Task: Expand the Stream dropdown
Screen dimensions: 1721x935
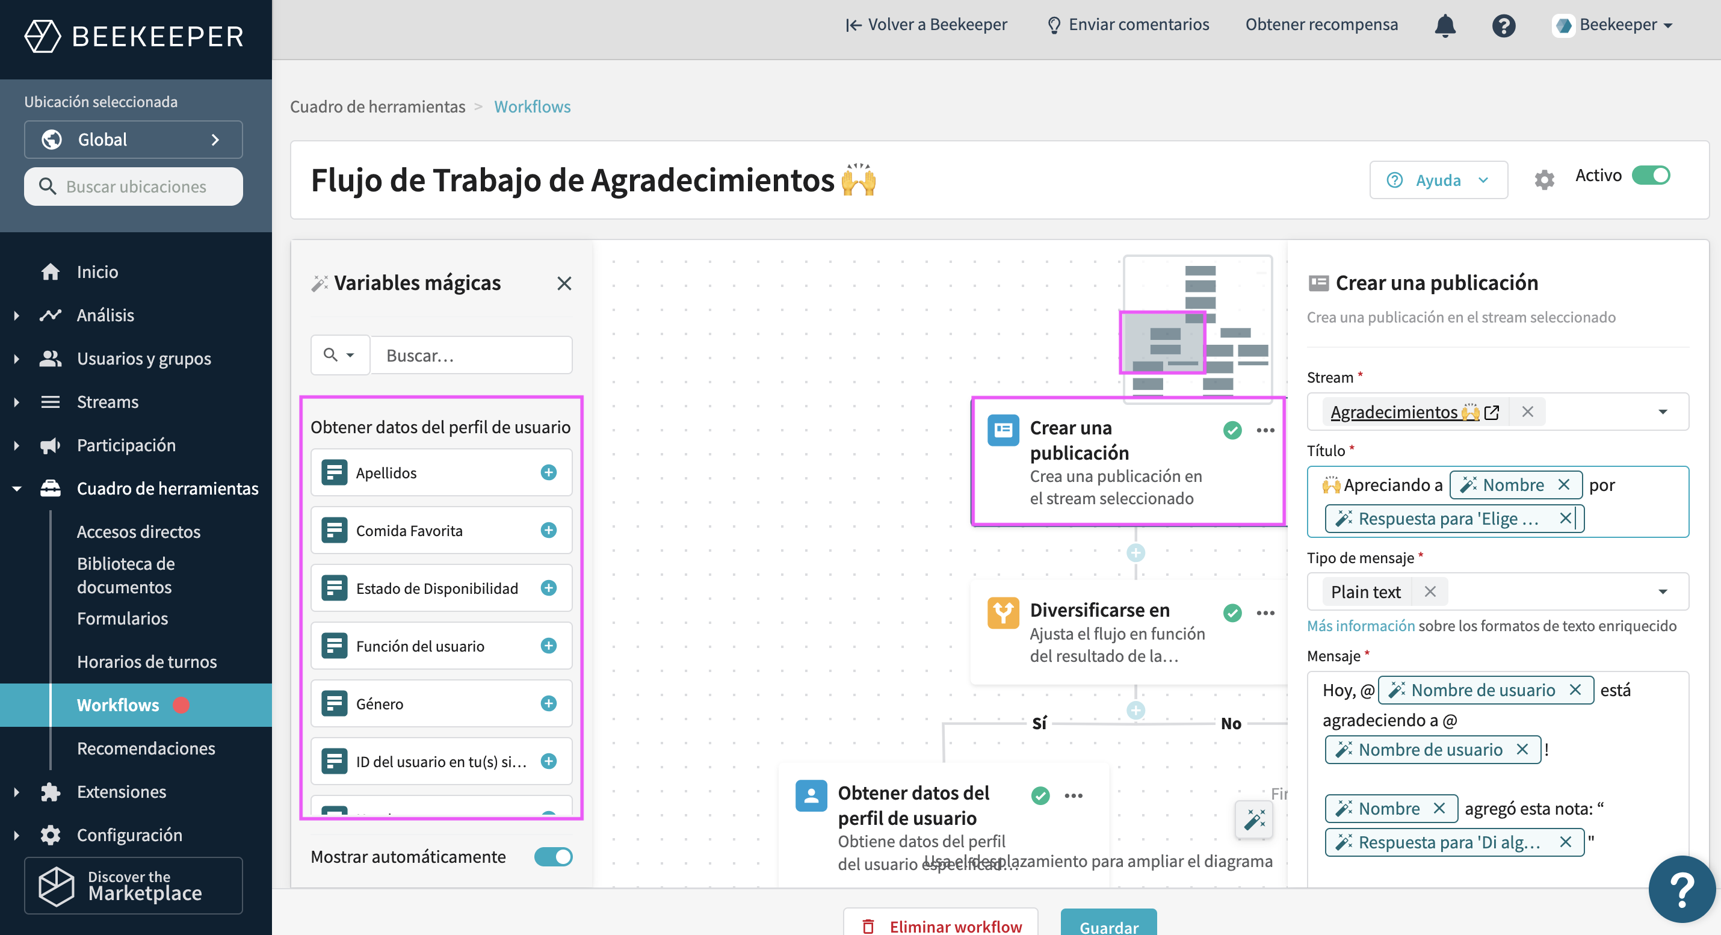Action: pos(1662,412)
